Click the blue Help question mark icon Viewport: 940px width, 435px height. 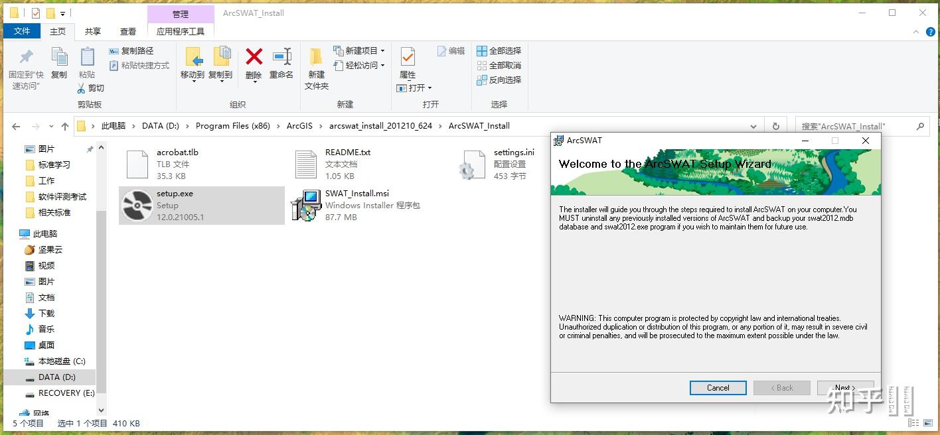(x=930, y=31)
